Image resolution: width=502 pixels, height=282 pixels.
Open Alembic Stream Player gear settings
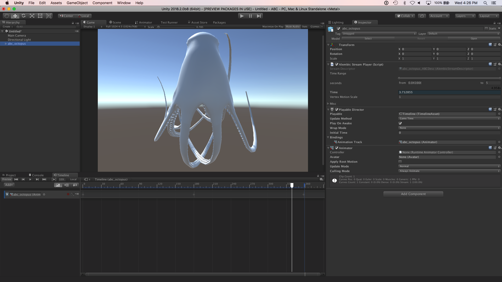[x=499, y=64]
